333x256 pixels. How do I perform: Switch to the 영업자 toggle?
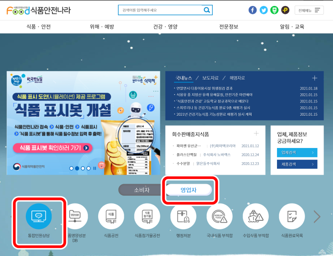(x=189, y=190)
